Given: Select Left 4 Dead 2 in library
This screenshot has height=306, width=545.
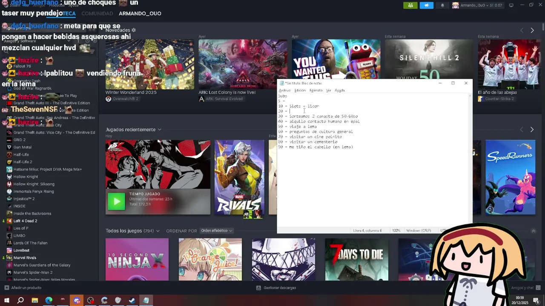Looking at the screenshot, I should click(x=25, y=221).
